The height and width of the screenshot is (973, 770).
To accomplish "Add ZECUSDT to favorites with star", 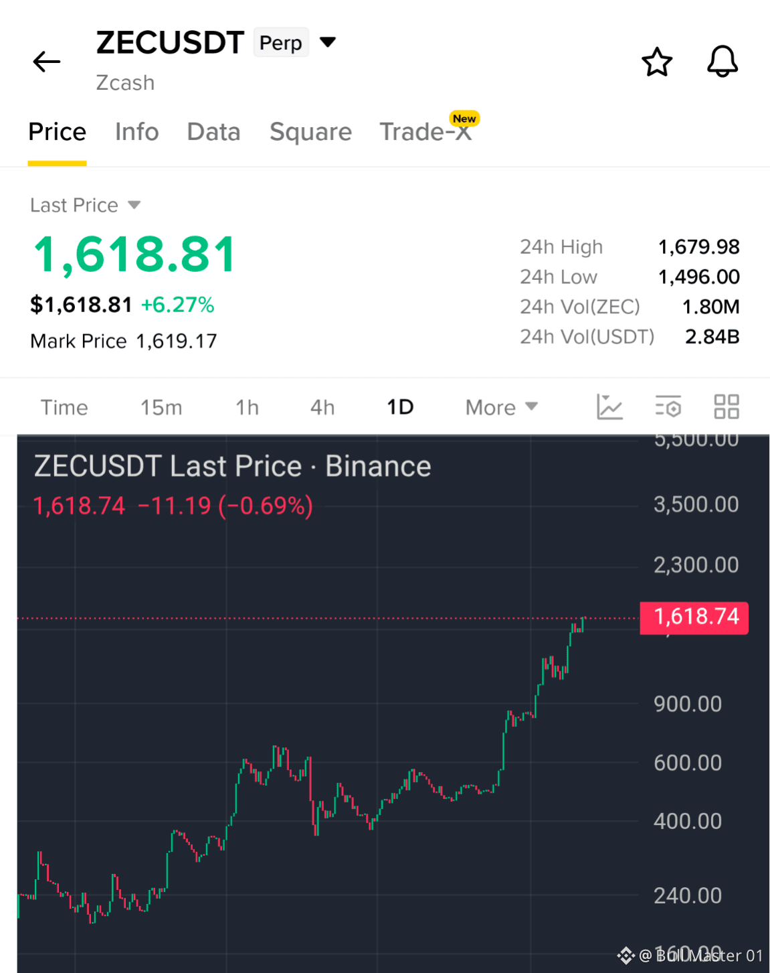I will coord(656,62).
